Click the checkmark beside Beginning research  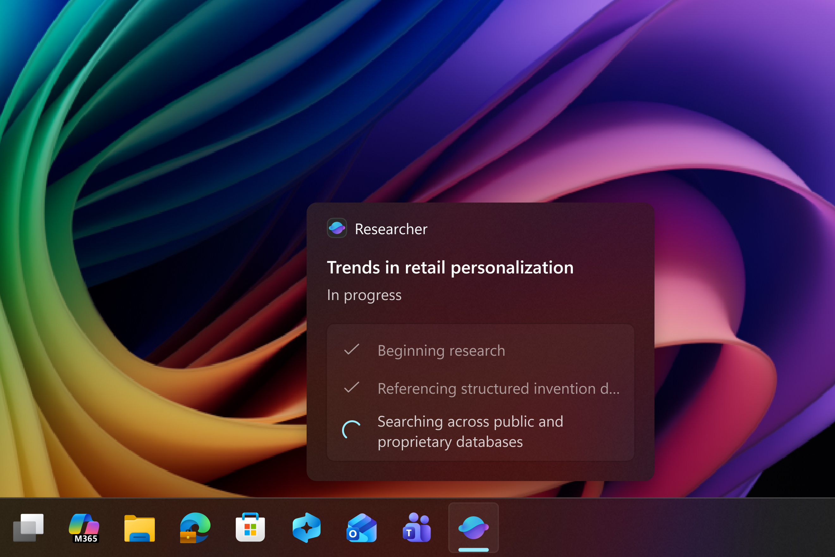click(352, 350)
